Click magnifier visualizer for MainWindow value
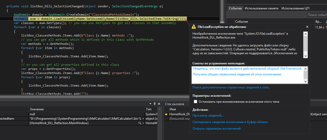 coord(140,123)
